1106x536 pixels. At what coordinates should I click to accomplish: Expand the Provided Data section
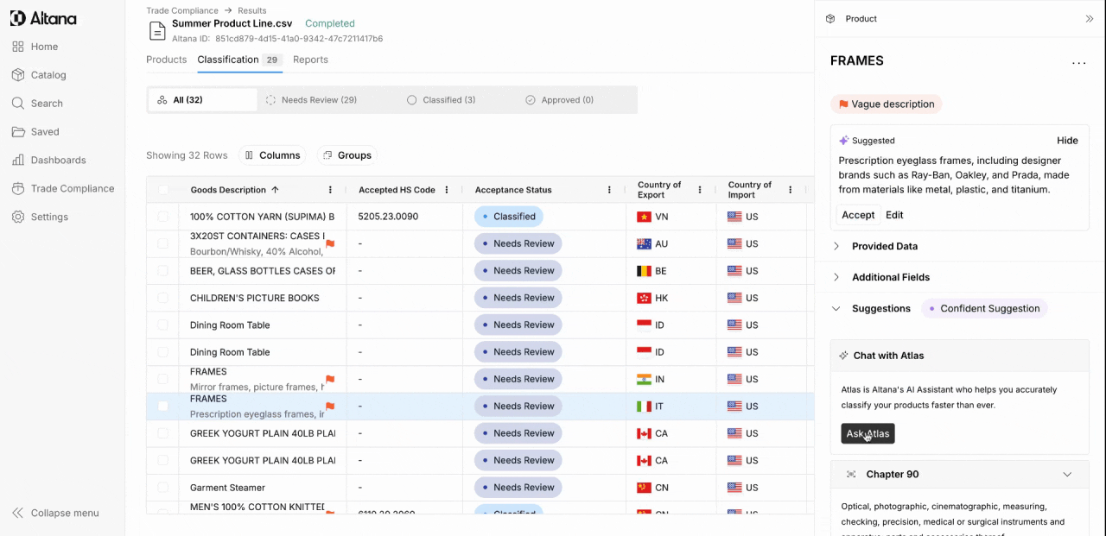click(x=836, y=246)
